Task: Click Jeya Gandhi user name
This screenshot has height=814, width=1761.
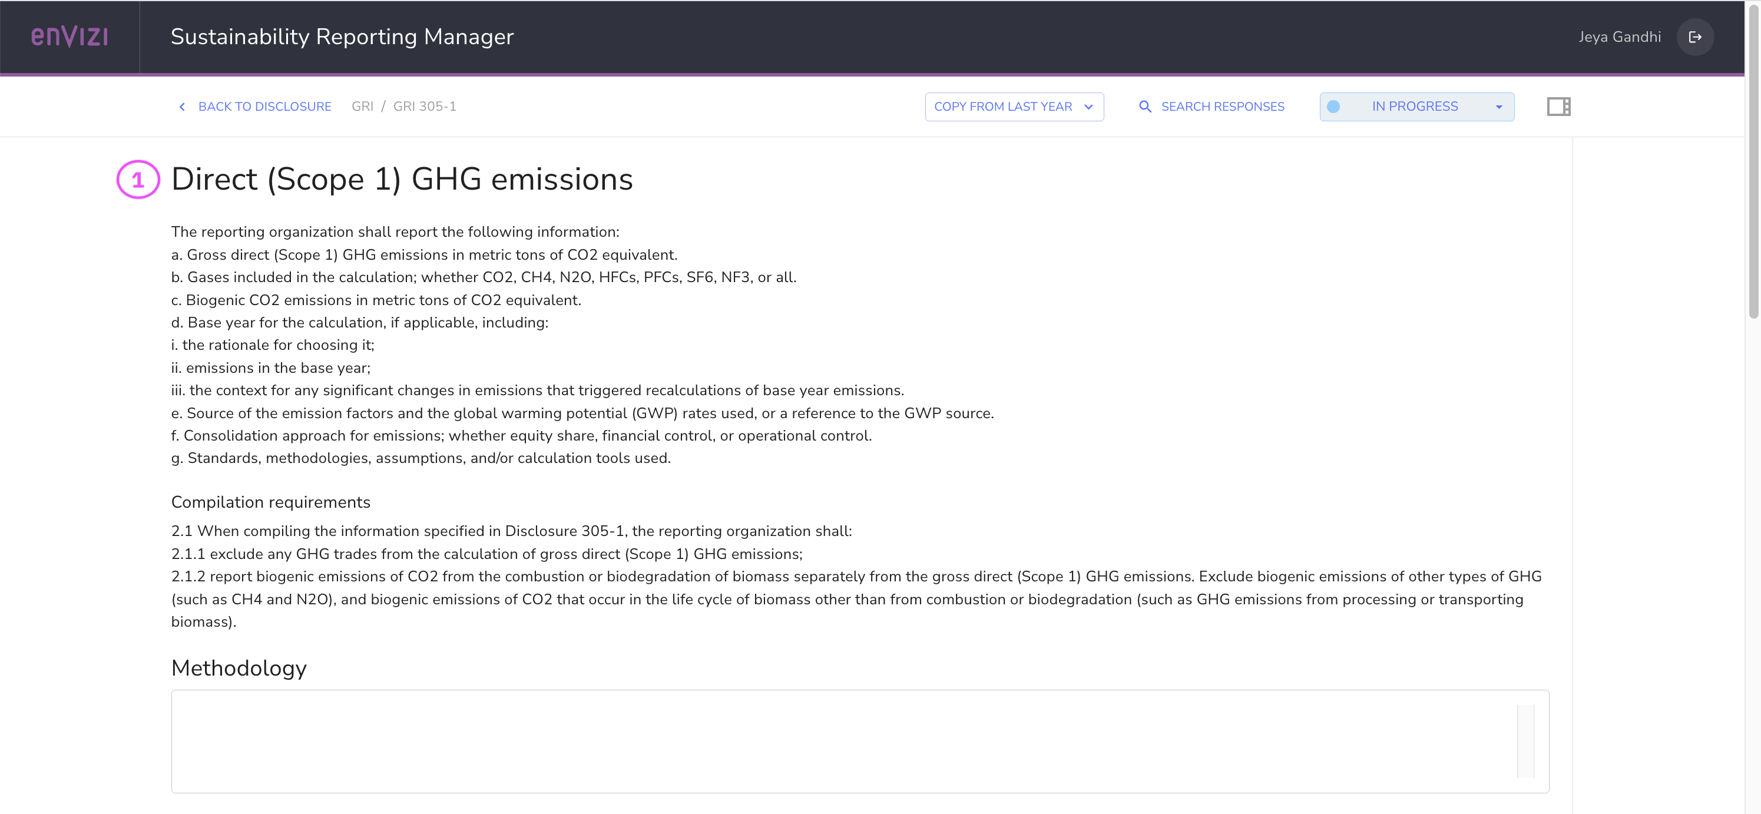Action: 1619,37
